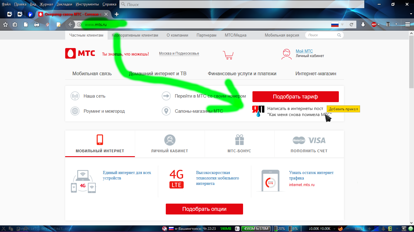The width and height of the screenshot is (414, 232).
Task: Click the user profile icon beside Мой МТС
Action: pyautogui.click(x=287, y=54)
